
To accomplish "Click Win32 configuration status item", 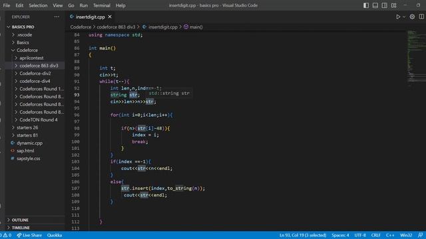I will [x=406, y=235].
